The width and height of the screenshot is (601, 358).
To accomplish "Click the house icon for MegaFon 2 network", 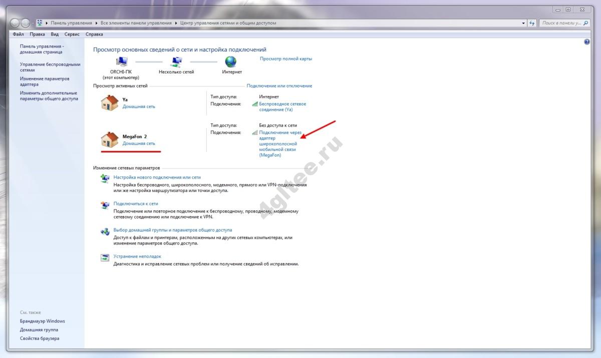I will click(x=109, y=139).
